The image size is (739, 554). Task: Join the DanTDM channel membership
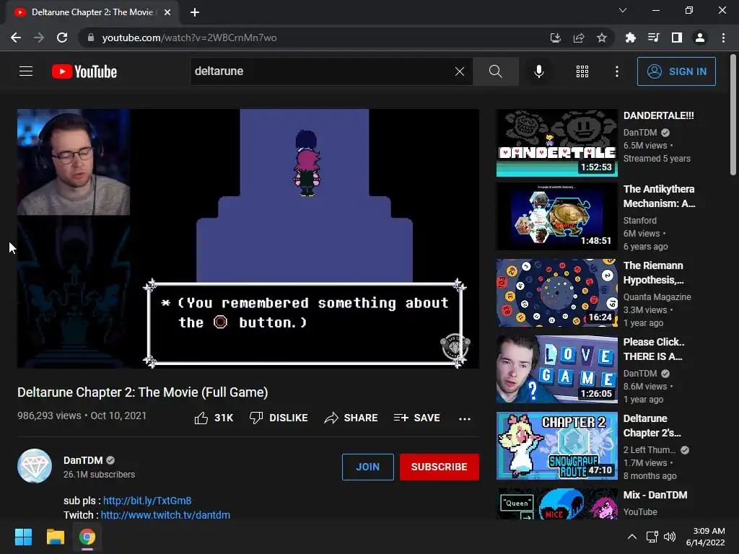point(367,467)
